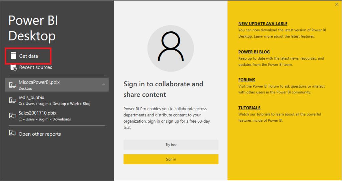Click the Open other reports icon
This screenshot has height=181, width=342.
(13, 133)
